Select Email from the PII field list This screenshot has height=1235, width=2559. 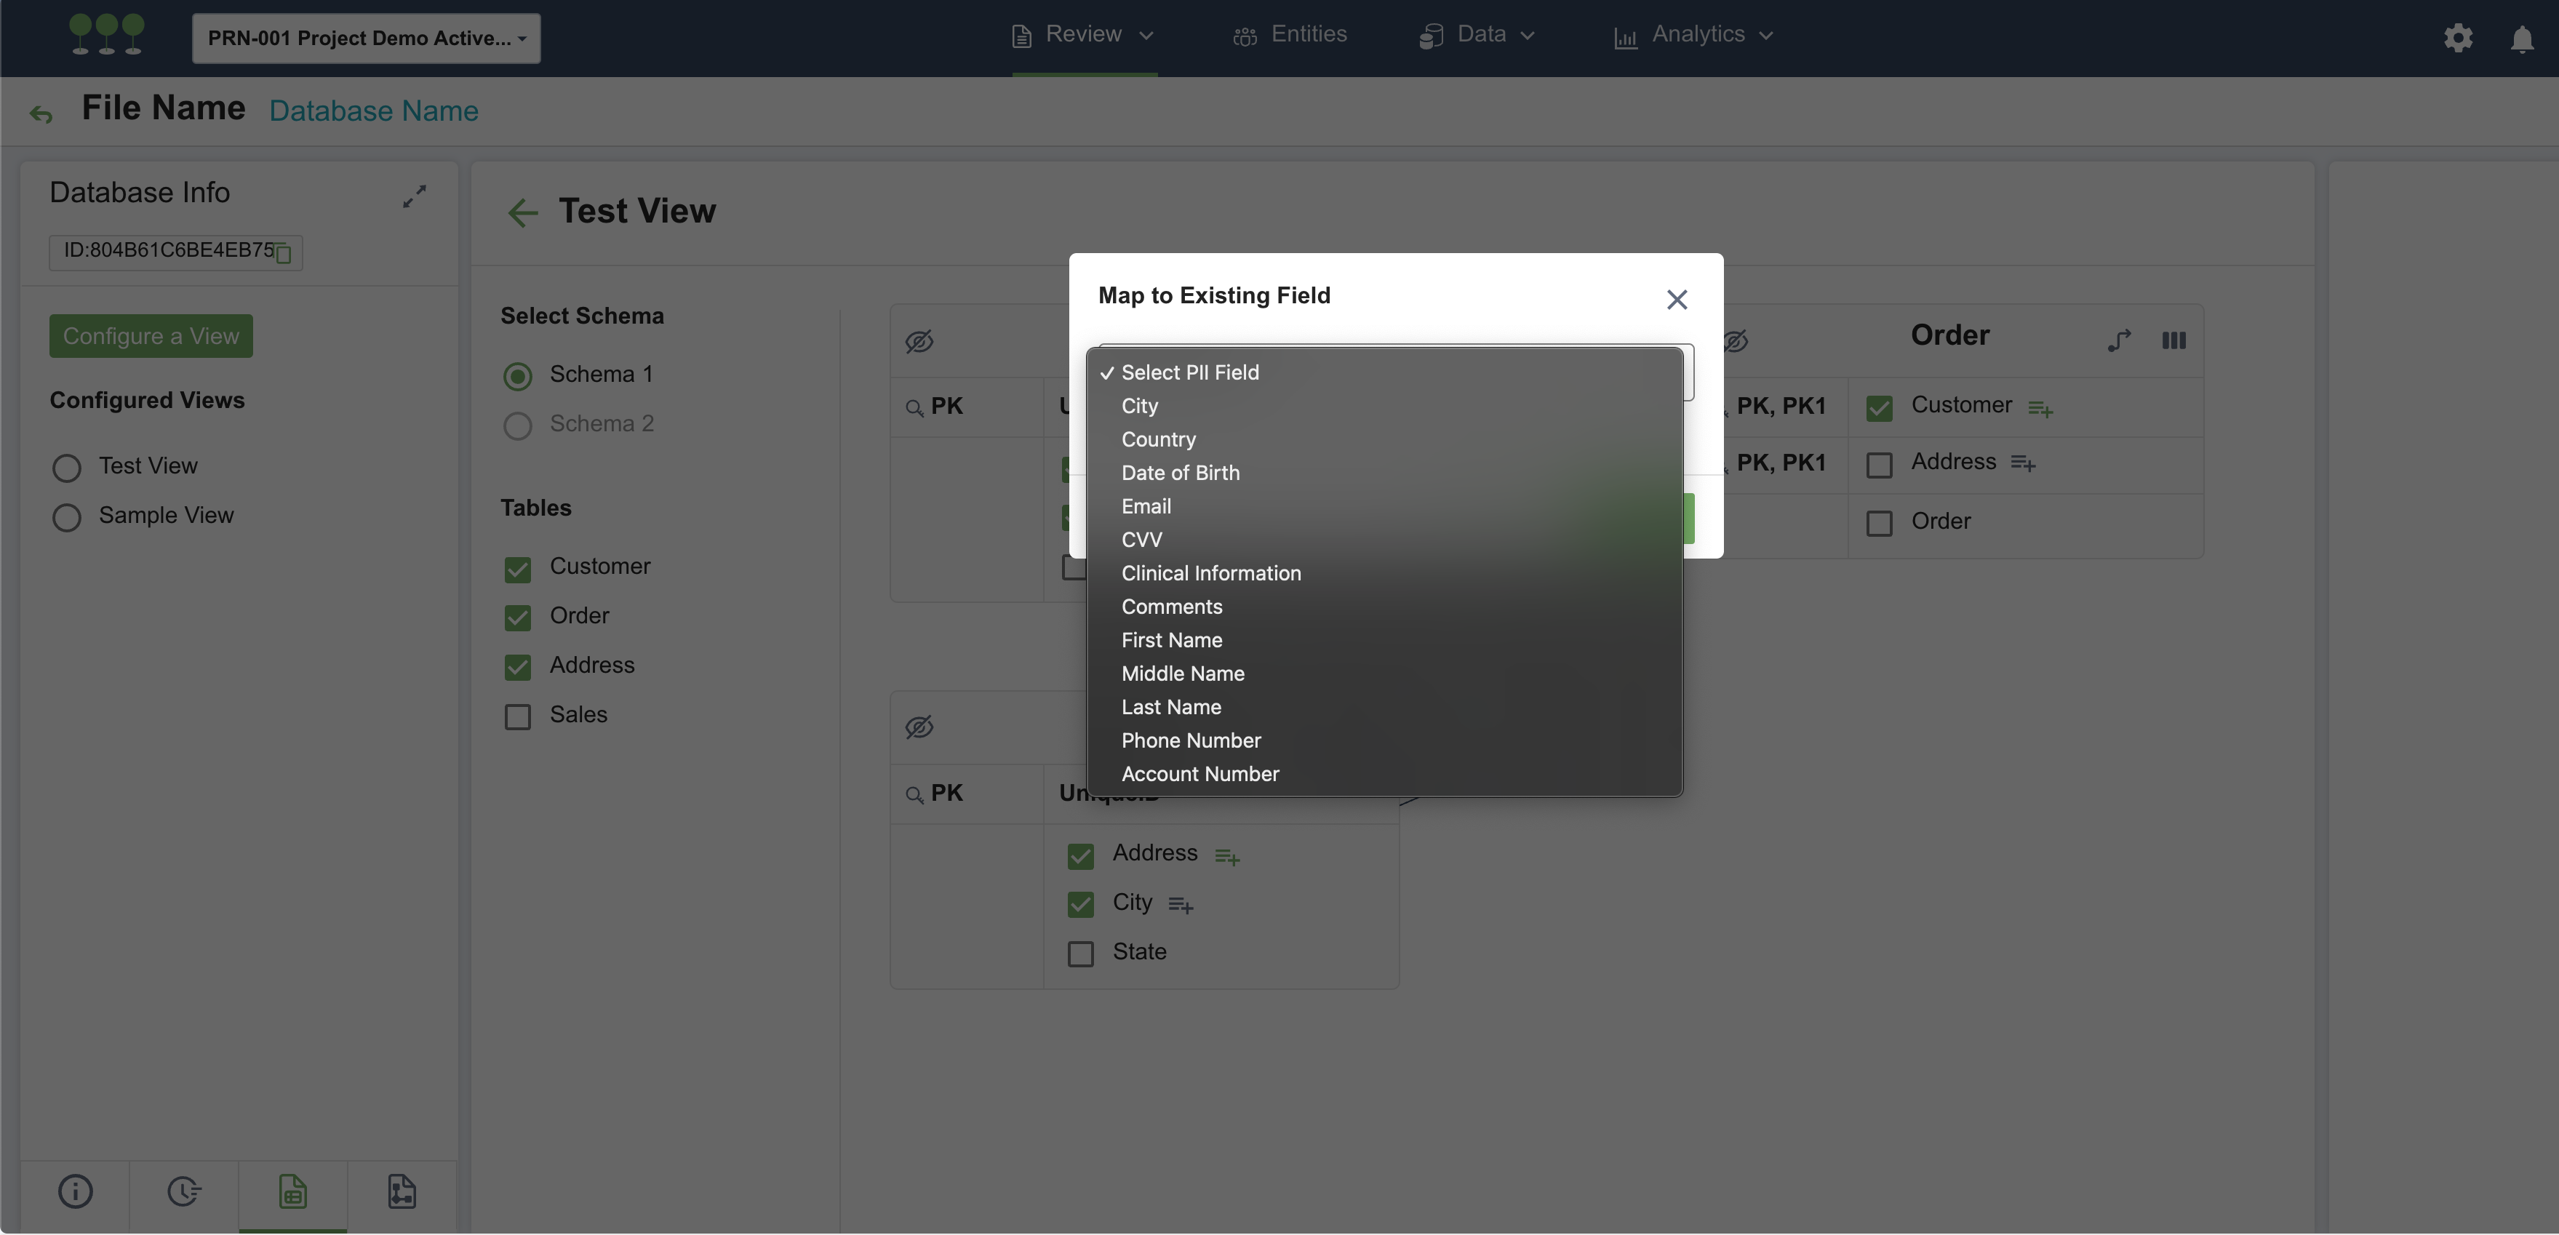[1146, 507]
